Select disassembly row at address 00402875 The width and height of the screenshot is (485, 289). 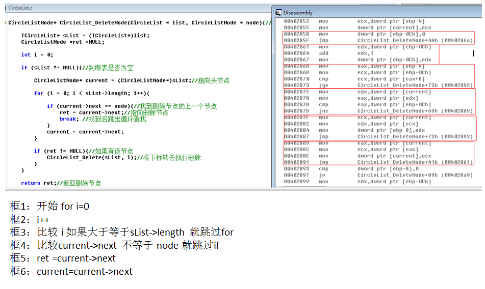click(x=358, y=92)
